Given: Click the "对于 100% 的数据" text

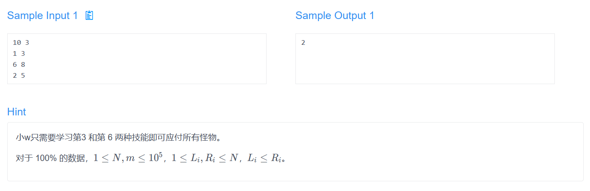Looking at the screenshot, I should coord(51,158).
